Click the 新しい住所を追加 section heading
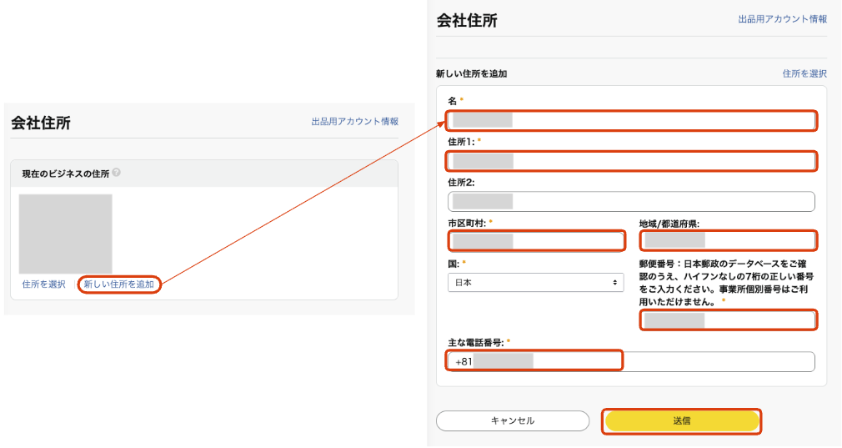Screen dimensions: 842x448 [x=472, y=73]
